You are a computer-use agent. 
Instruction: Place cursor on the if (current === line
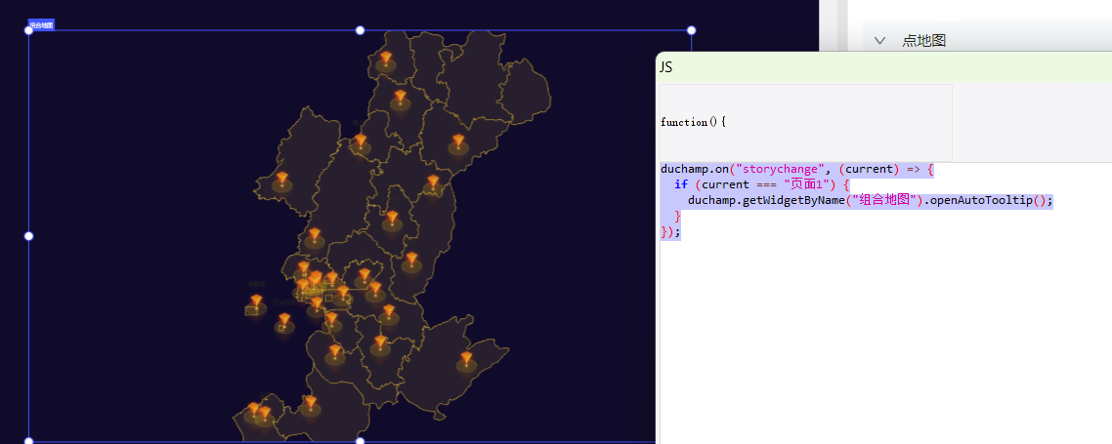[762, 184]
